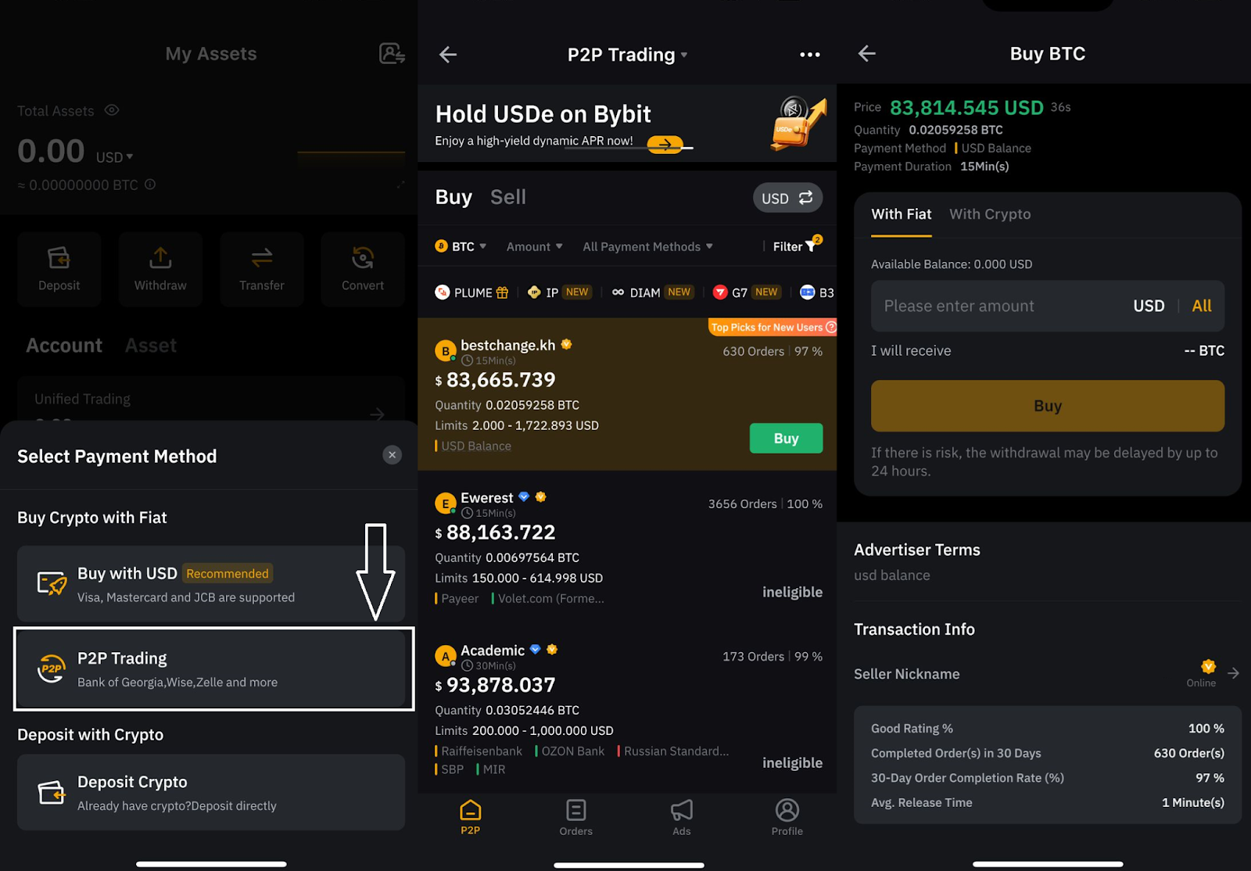Viewport: 1251px width, 871px height.
Task: Expand the Amount filter dropdown
Action: pos(535,246)
